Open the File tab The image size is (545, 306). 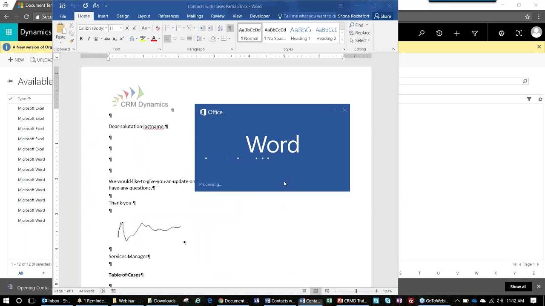tap(63, 16)
